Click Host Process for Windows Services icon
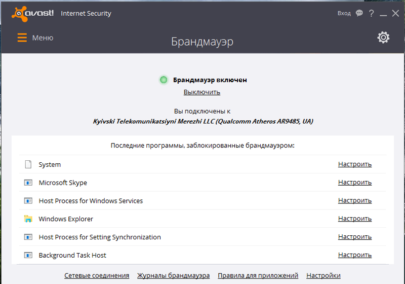Screen dimensions: 405x284 point(28,201)
